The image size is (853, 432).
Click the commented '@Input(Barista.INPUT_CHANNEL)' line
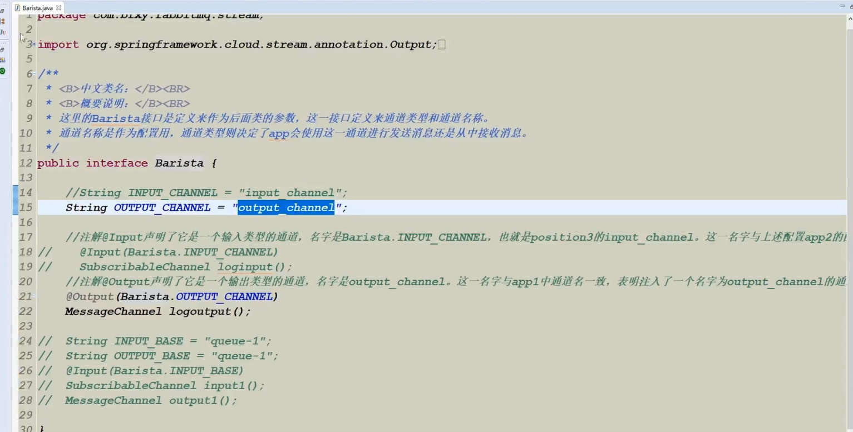click(179, 252)
